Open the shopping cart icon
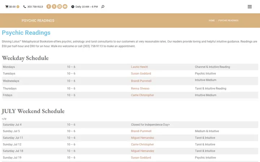 coord(7,6)
